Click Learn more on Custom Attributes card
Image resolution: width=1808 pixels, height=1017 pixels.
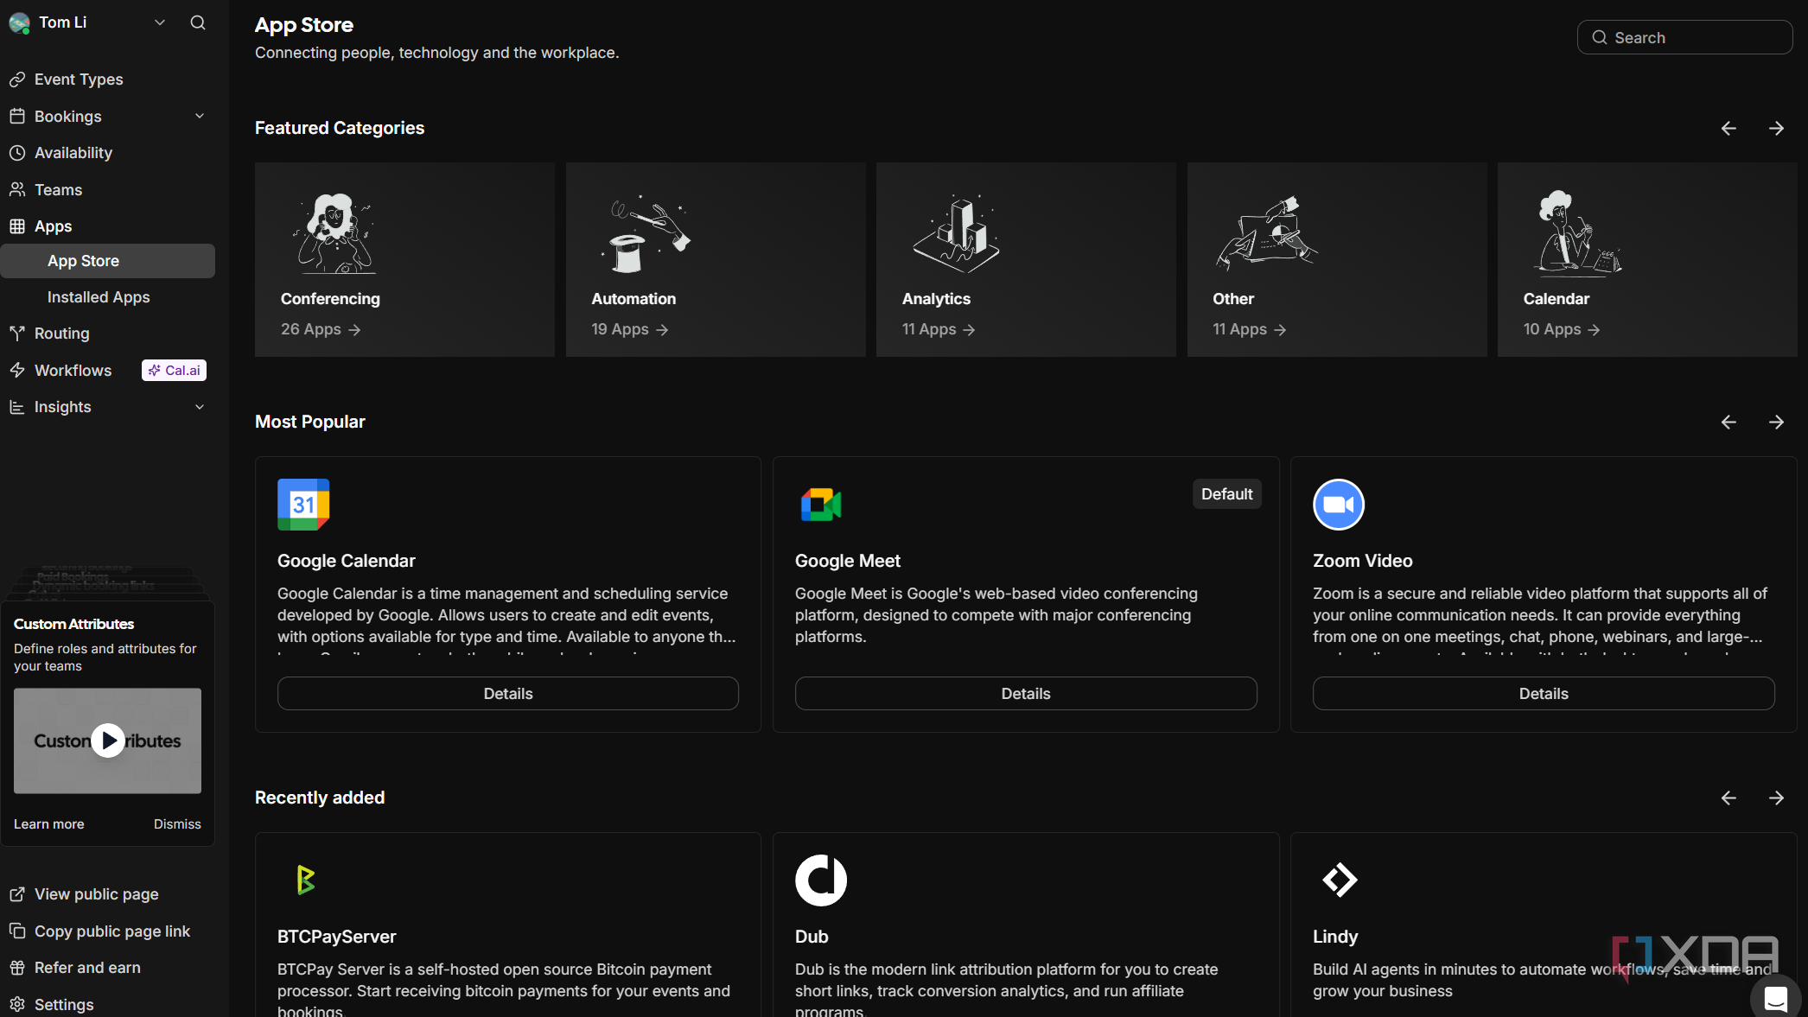pyautogui.click(x=49, y=824)
